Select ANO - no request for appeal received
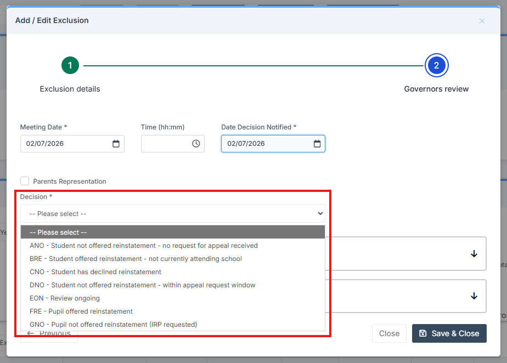Viewport: 507px width, 363px height. pyautogui.click(x=173, y=245)
